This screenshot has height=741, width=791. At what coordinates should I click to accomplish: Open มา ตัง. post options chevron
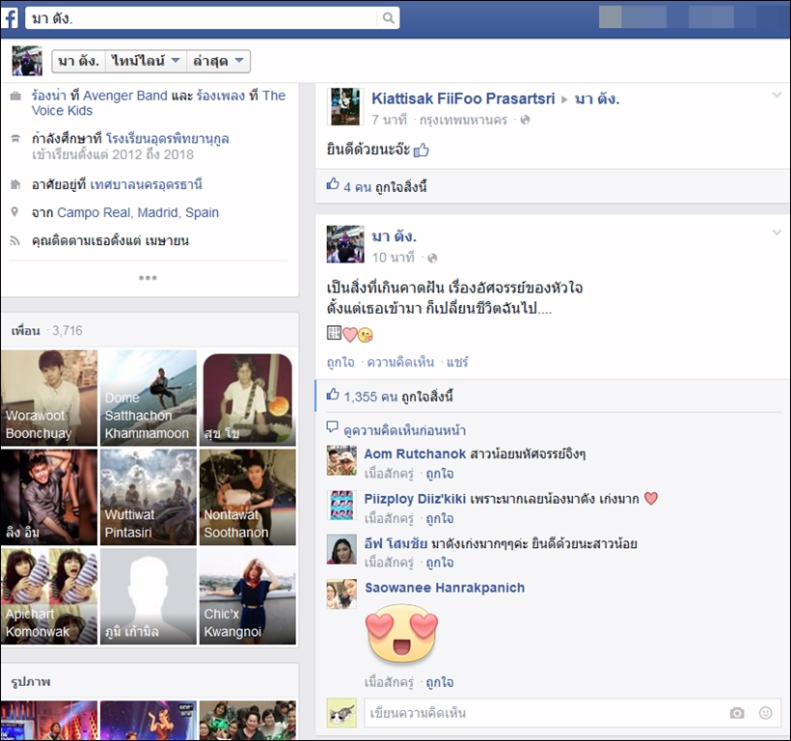(777, 232)
